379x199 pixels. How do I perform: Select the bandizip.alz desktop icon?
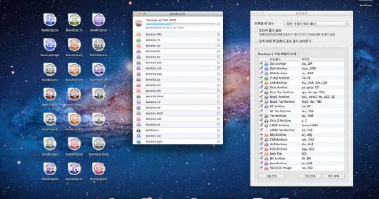(50, 94)
